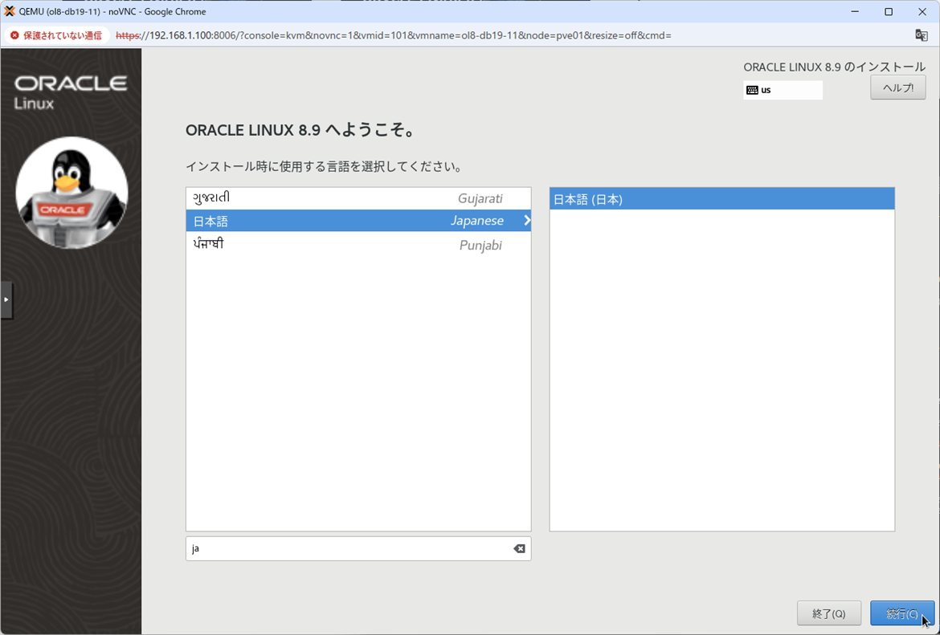Click the us keyboard layout indicator
Screen dimensions: 940x635
click(x=783, y=90)
